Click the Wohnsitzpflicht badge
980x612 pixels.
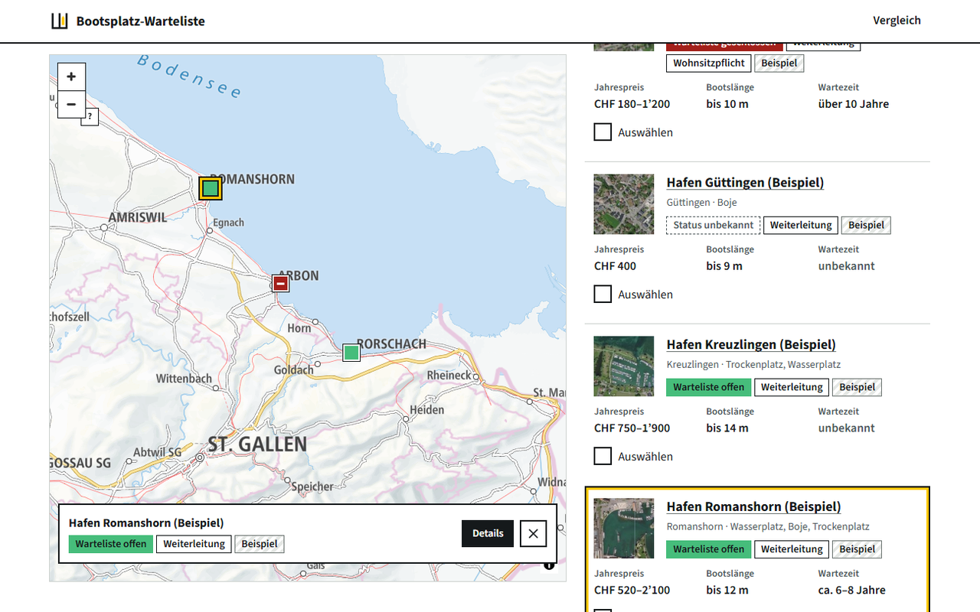point(709,63)
